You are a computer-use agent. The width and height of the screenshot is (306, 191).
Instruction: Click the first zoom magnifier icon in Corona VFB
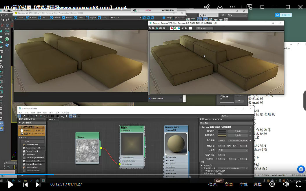tap(144, 18)
